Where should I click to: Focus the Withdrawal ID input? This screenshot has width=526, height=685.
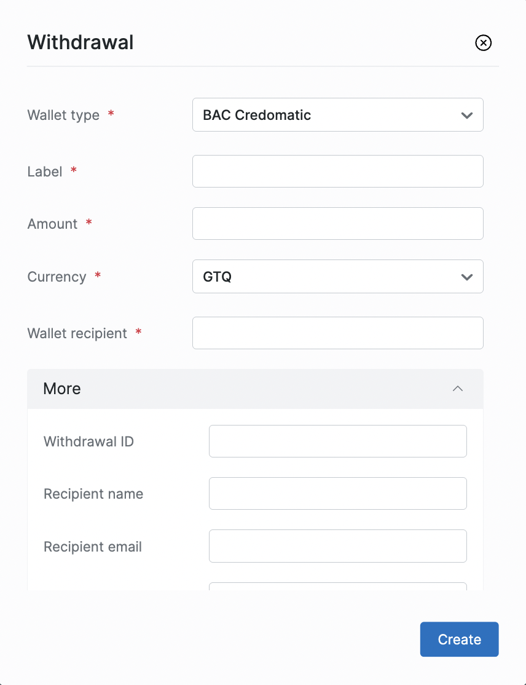tap(337, 441)
